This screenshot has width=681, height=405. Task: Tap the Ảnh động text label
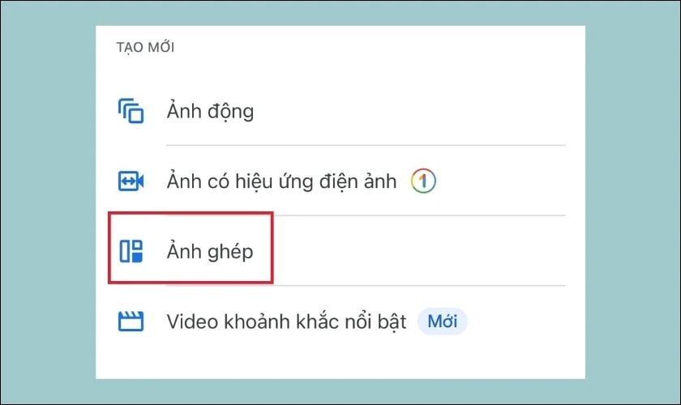click(x=210, y=112)
